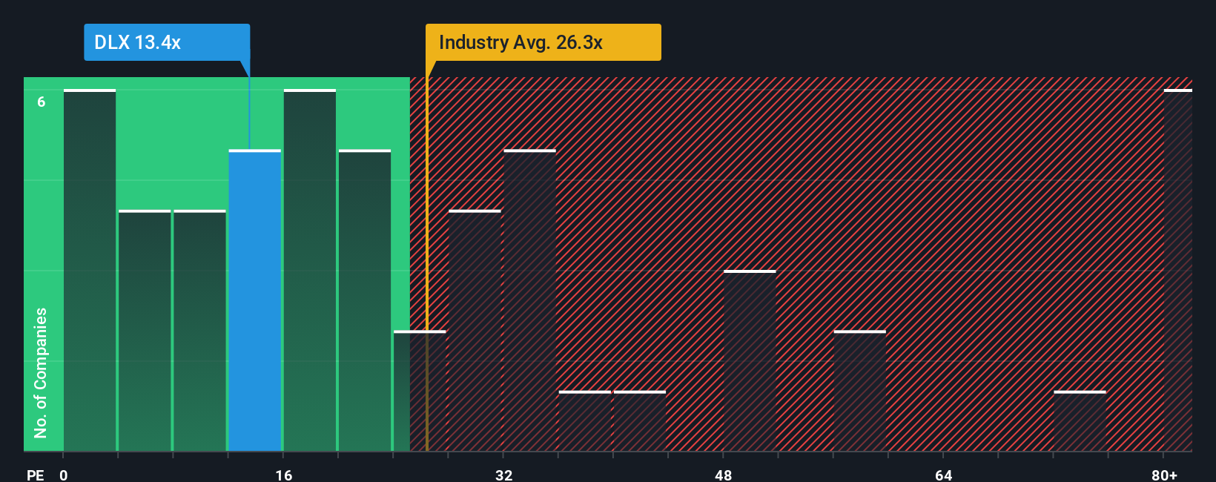
Task: Click the DLX 13.4x label
Action: tap(167, 42)
